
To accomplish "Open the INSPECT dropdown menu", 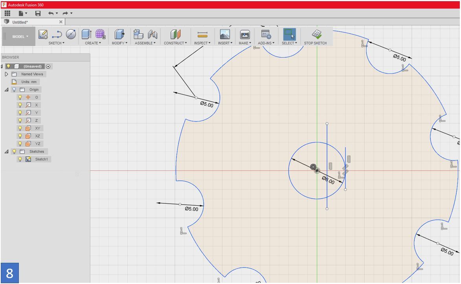I will point(202,43).
